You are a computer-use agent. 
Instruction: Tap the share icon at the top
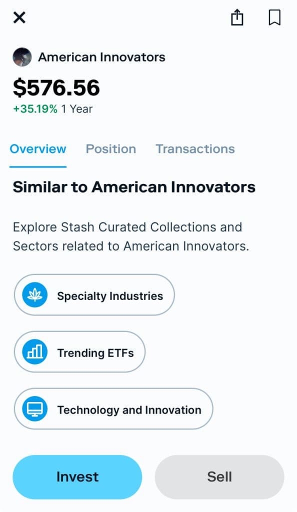[x=236, y=17]
